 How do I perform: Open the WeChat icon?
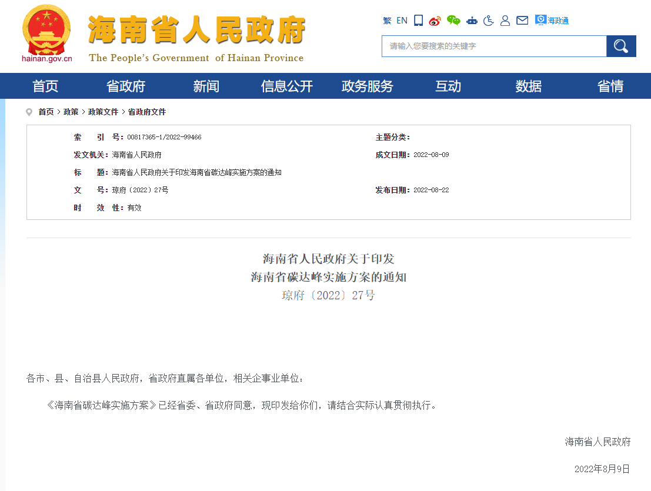click(x=453, y=21)
